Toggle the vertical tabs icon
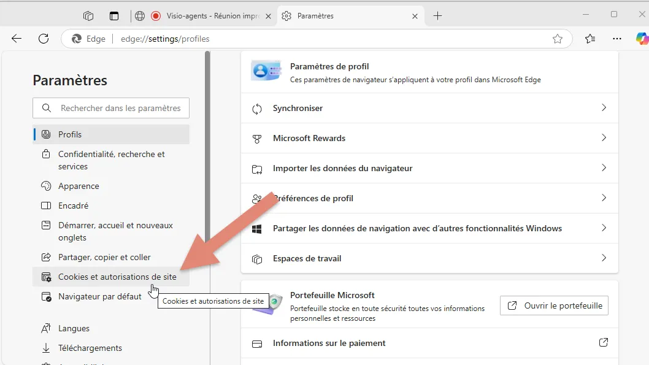Screen dimensions: 649x365 click(x=114, y=16)
